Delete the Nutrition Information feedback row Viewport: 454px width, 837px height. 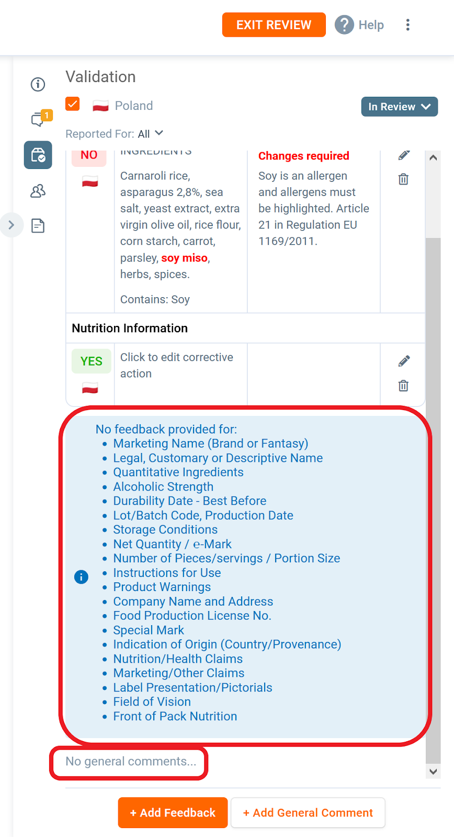[x=403, y=386]
